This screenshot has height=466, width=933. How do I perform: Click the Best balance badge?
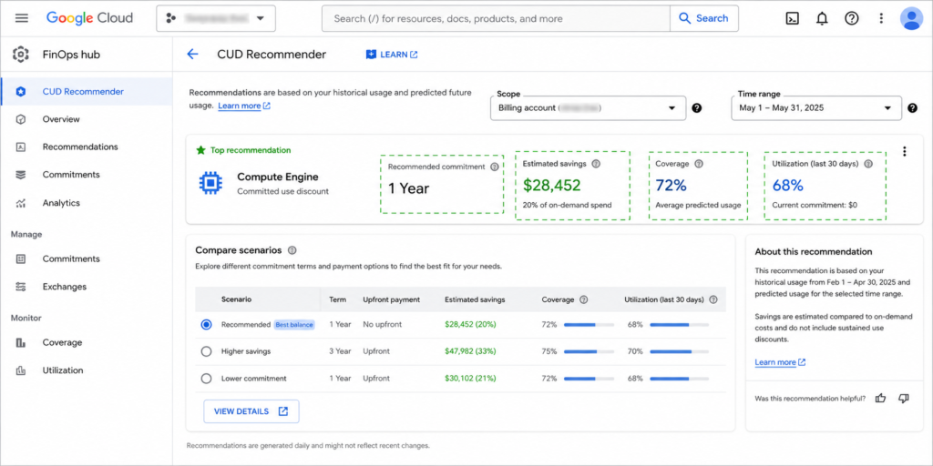coord(294,325)
